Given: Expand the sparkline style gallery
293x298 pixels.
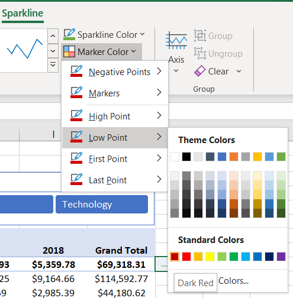Looking at the screenshot, I should (x=53, y=65).
